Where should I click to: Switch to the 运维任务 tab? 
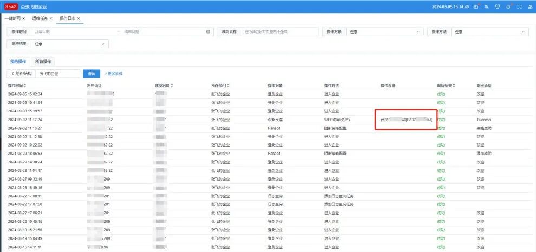pyautogui.click(x=40, y=18)
